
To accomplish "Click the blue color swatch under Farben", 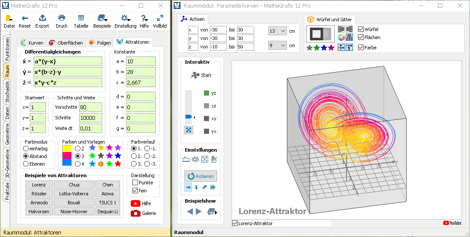I will (x=67, y=162).
